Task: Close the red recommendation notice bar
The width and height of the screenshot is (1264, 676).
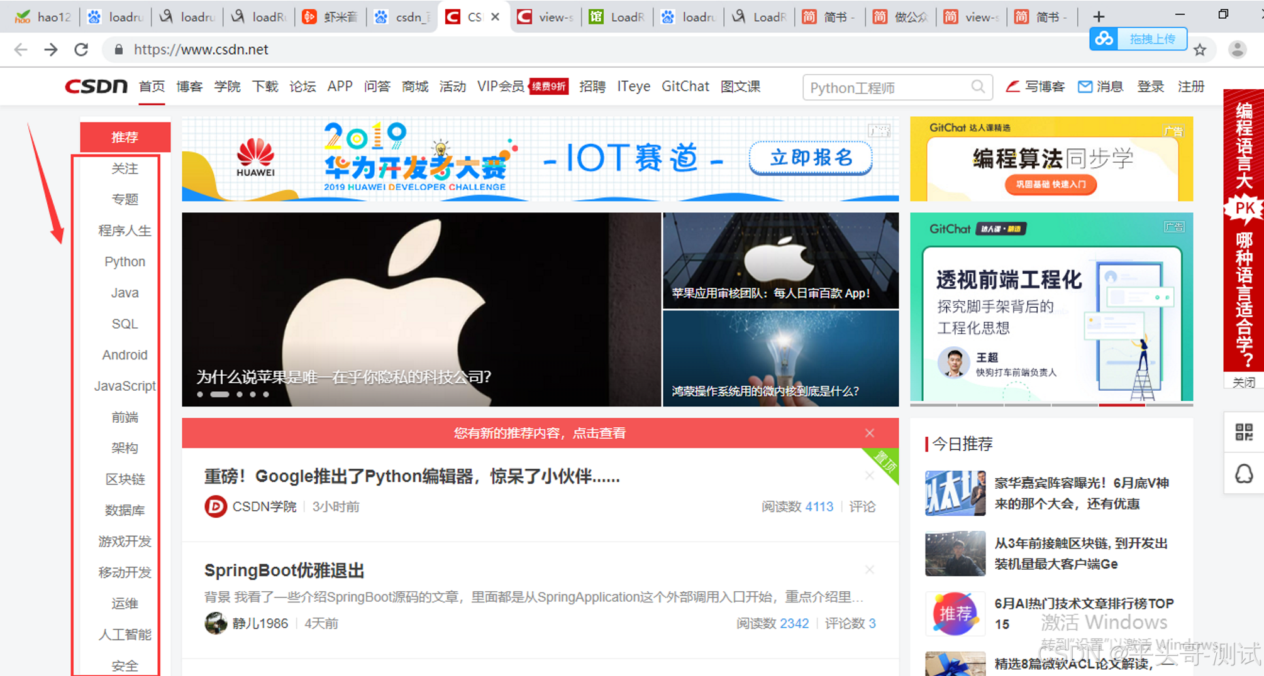Action: (870, 433)
